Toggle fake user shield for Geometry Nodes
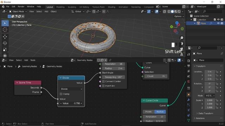This screenshot has height=126, width=225. tap(98, 60)
